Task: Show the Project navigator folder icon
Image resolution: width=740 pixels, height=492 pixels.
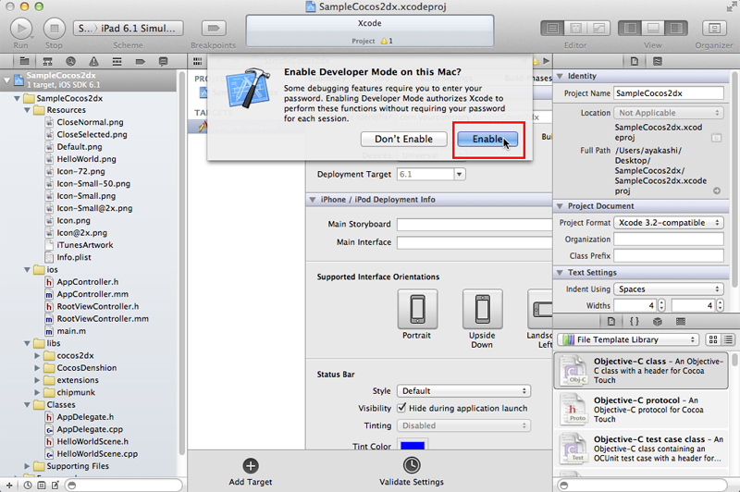Action: coord(25,61)
